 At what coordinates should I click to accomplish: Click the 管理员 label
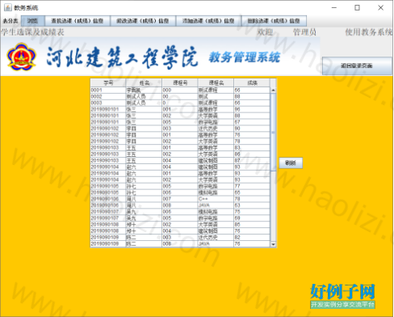(x=304, y=32)
